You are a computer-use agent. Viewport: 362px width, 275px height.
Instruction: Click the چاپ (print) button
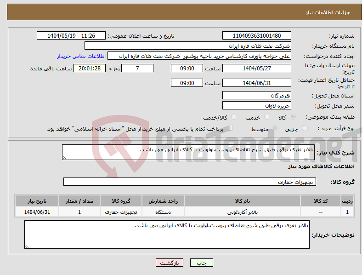tap(201, 263)
